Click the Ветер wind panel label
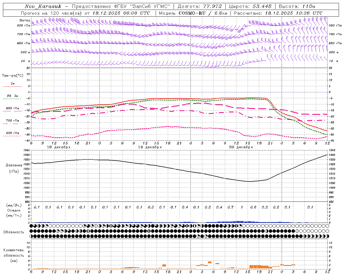The height and width of the screenshot is (274, 343). tap(25, 20)
